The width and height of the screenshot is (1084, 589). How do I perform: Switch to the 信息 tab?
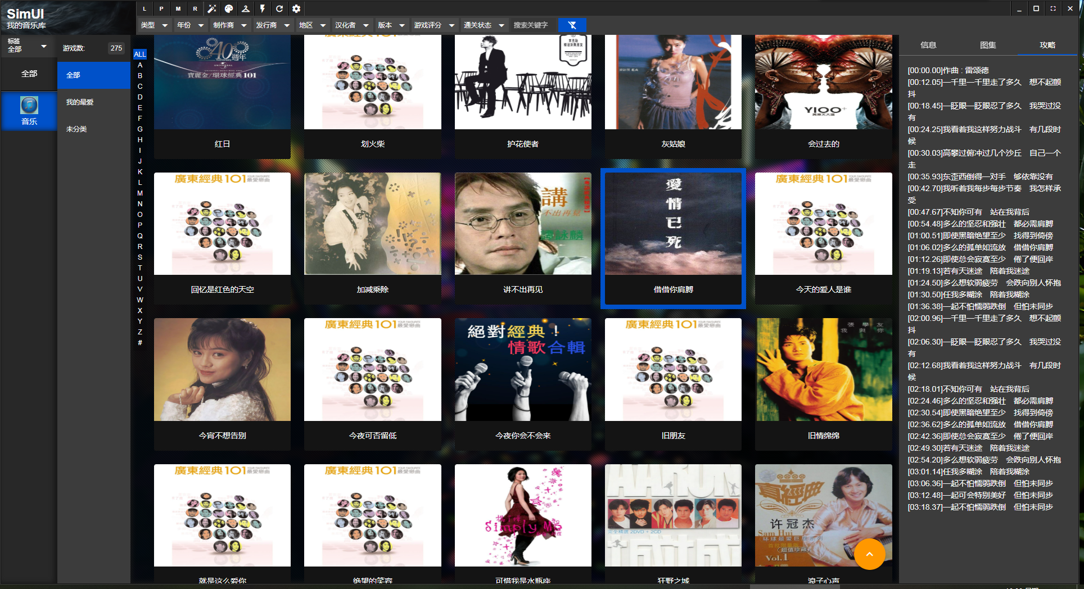pos(928,45)
